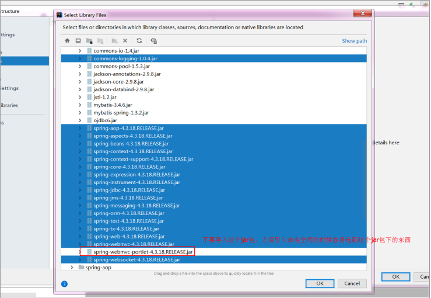Cancel the Select Library Files dialog
The image size is (431, 298).
[352, 283]
